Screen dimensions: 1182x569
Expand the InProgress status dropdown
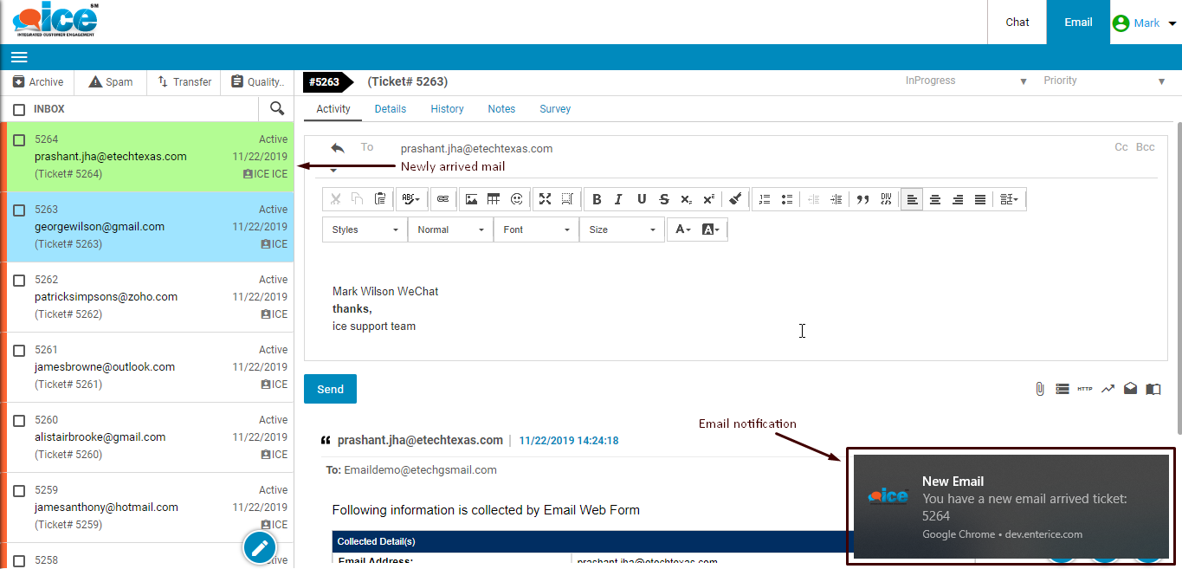pyautogui.click(x=966, y=81)
